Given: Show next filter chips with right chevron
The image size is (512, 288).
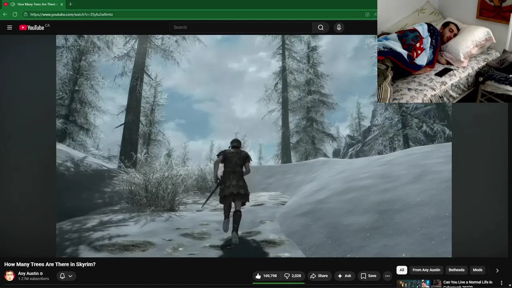Looking at the screenshot, I should (x=497, y=270).
